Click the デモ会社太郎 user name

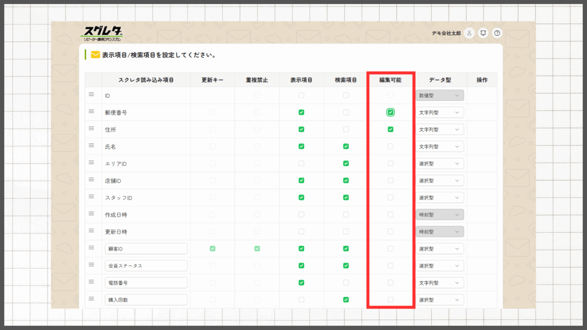pyautogui.click(x=446, y=33)
